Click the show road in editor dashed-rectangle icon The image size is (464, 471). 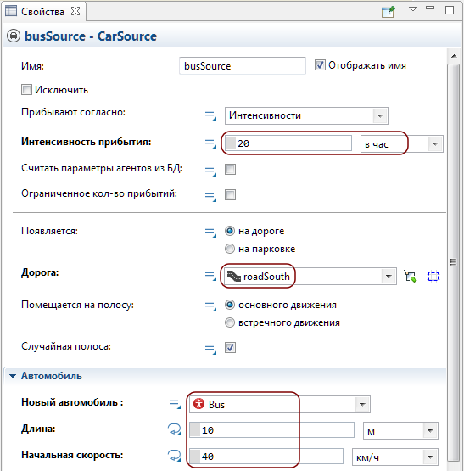[x=433, y=277]
